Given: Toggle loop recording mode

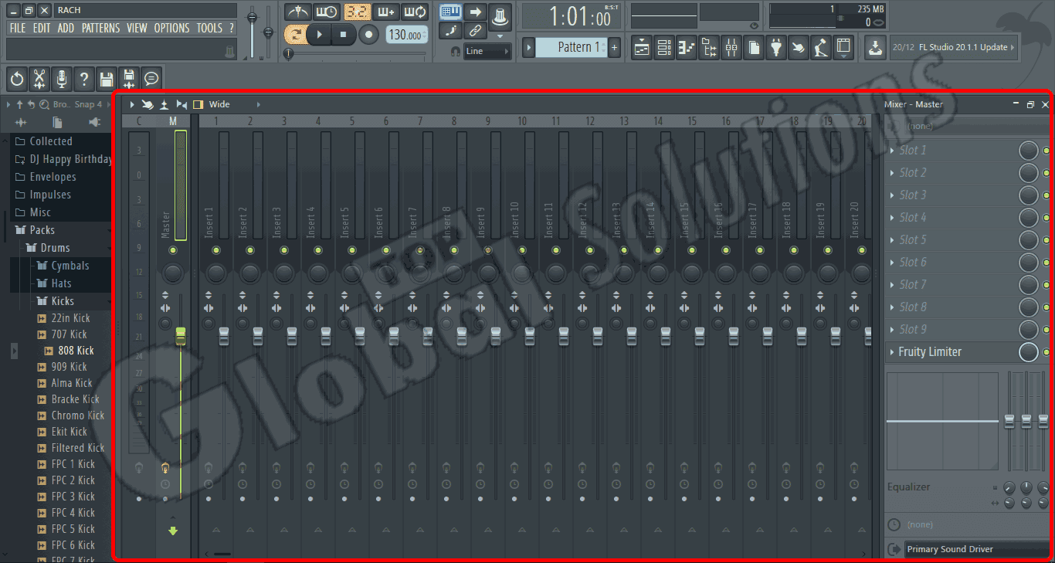Looking at the screenshot, I should [x=414, y=12].
